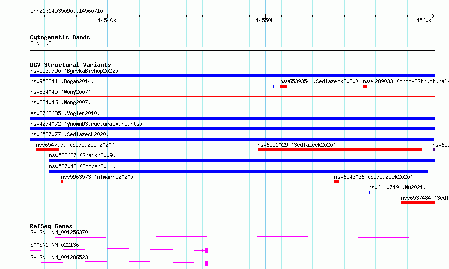Click the 14560k ruler tick label

pos(422,20)
